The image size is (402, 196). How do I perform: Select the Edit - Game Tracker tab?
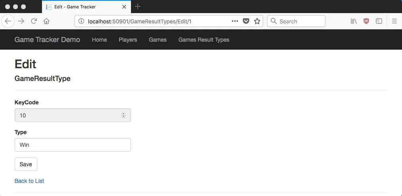tap(87, 7)
